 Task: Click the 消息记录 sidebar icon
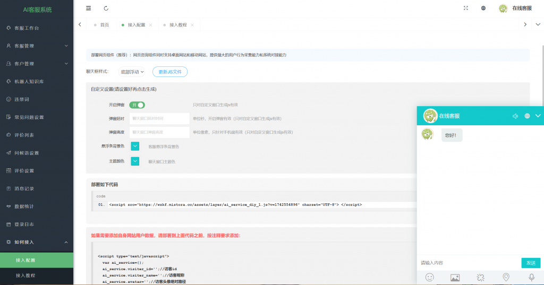8,188
